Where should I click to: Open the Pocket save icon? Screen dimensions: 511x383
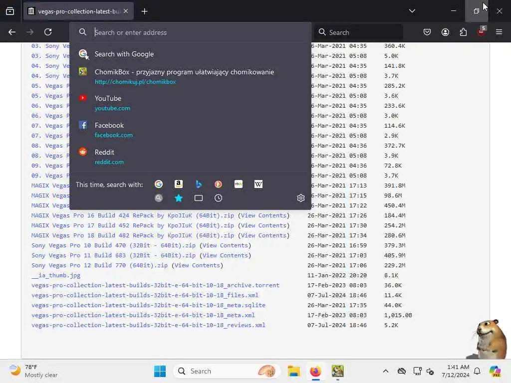[x=427, y=32]
